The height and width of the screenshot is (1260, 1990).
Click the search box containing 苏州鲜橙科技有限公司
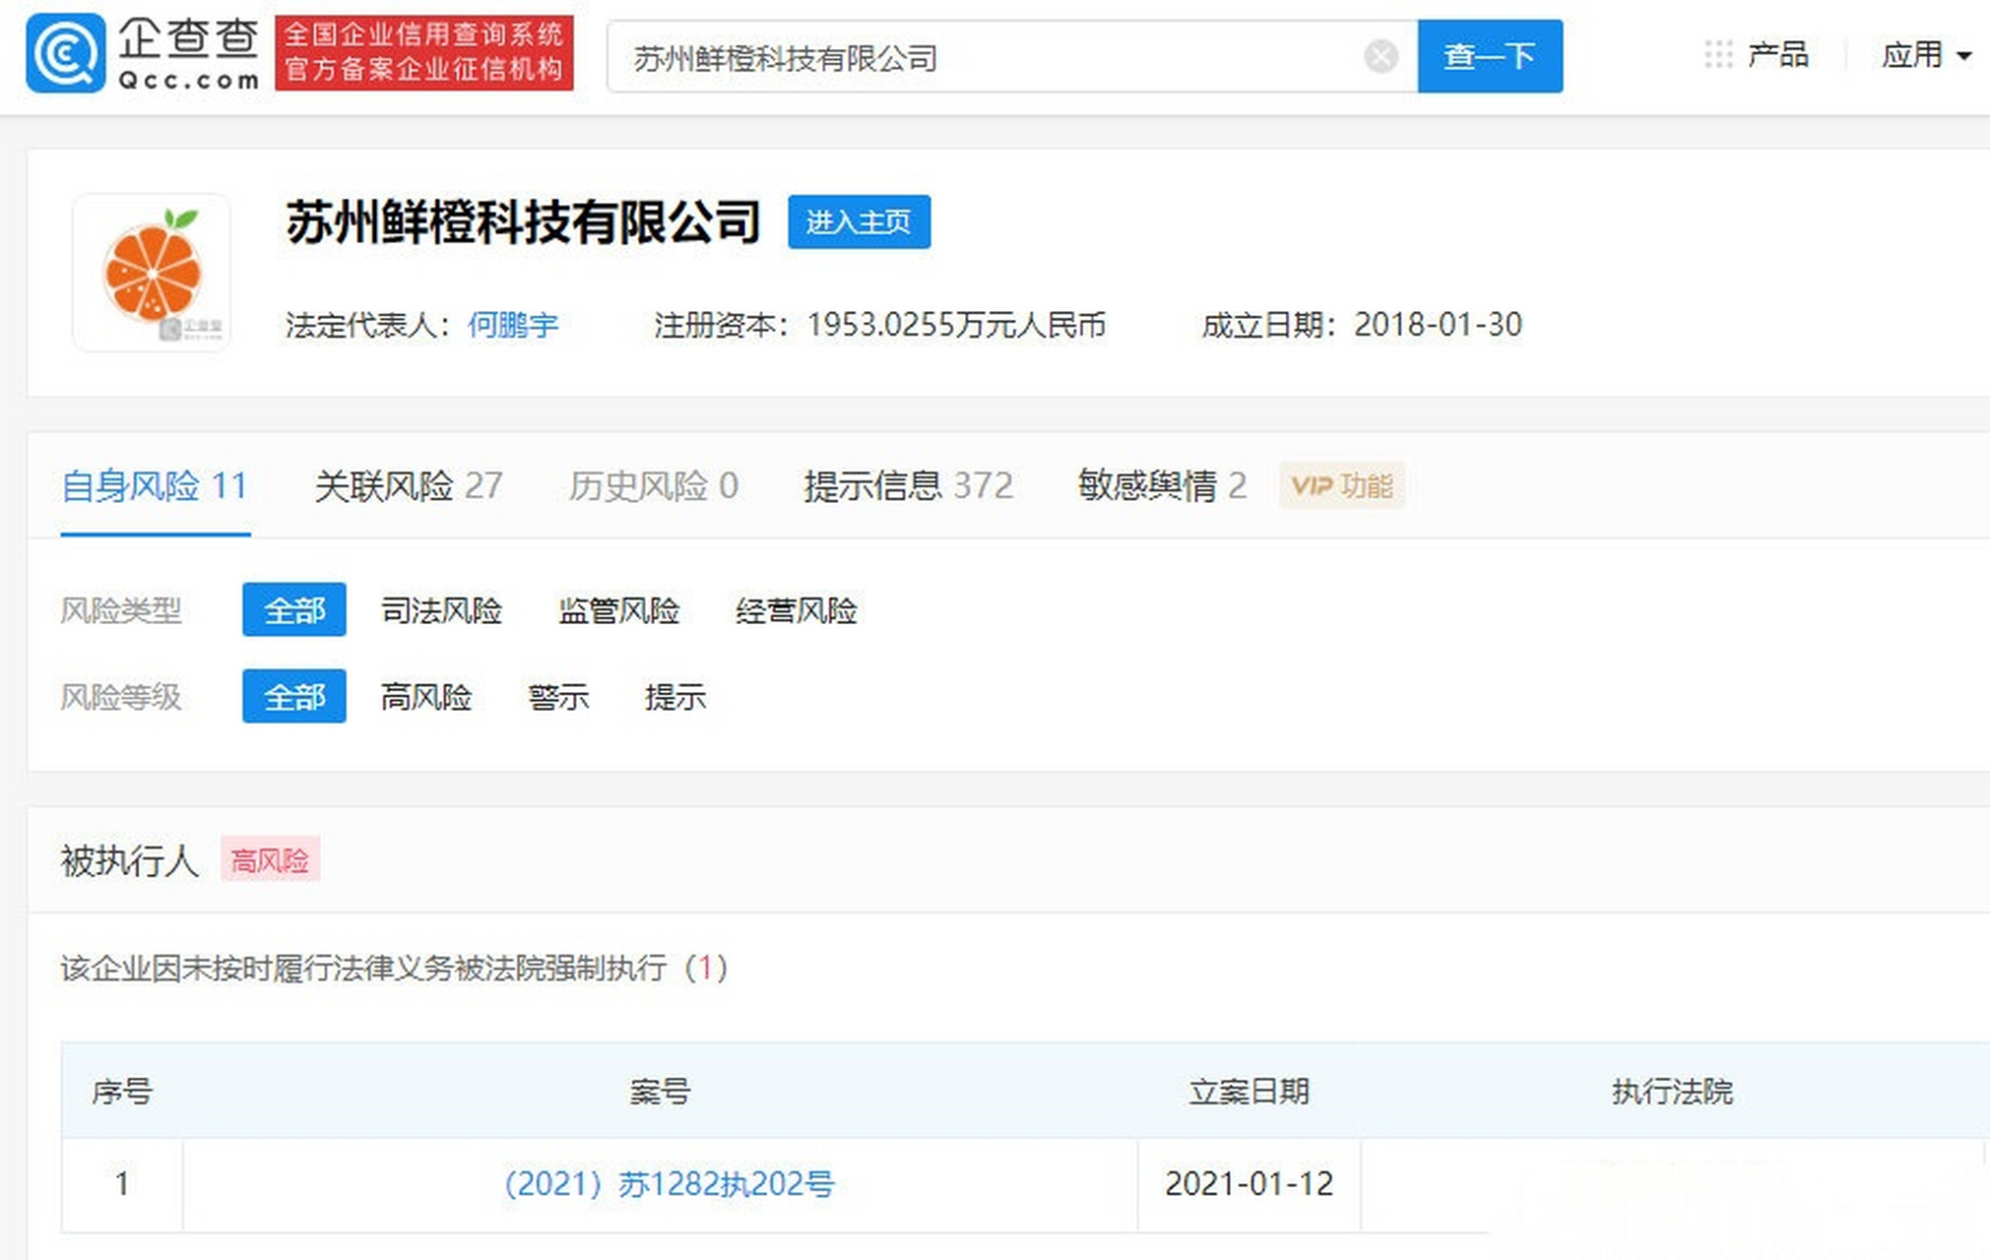coord(1012,57)
